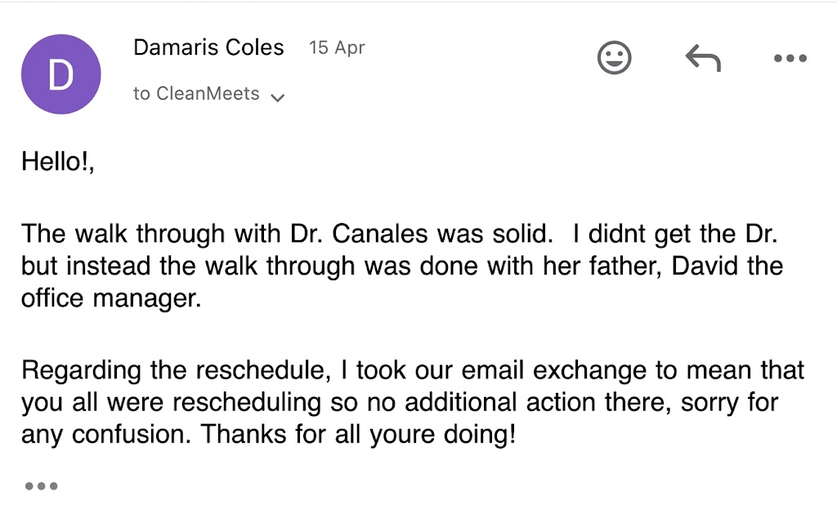The width and height of the screenshot is (837, 505).
Task: Click sender name Damaris Coles
Action: pos(208,47)
